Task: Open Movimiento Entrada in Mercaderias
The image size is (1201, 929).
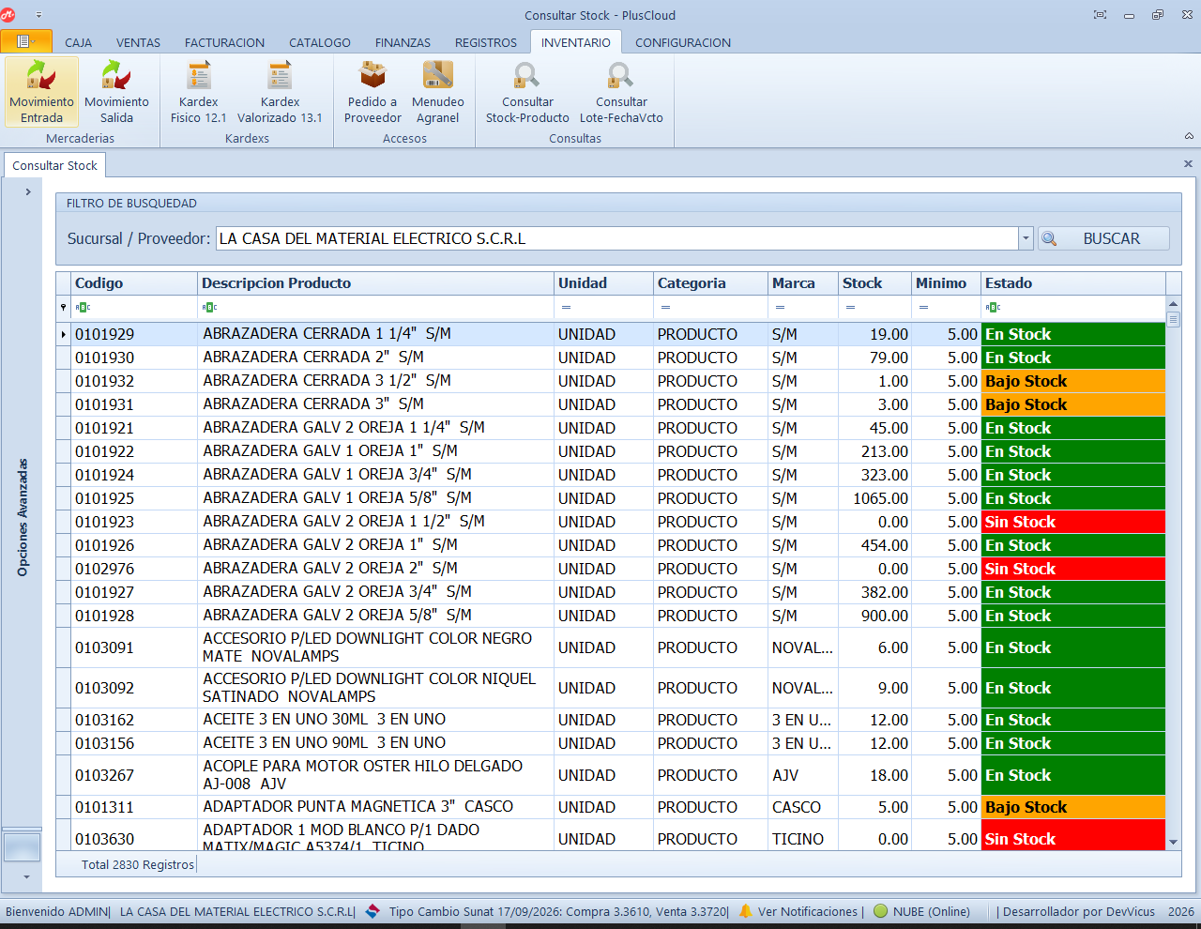Action: tap(42, 91)
